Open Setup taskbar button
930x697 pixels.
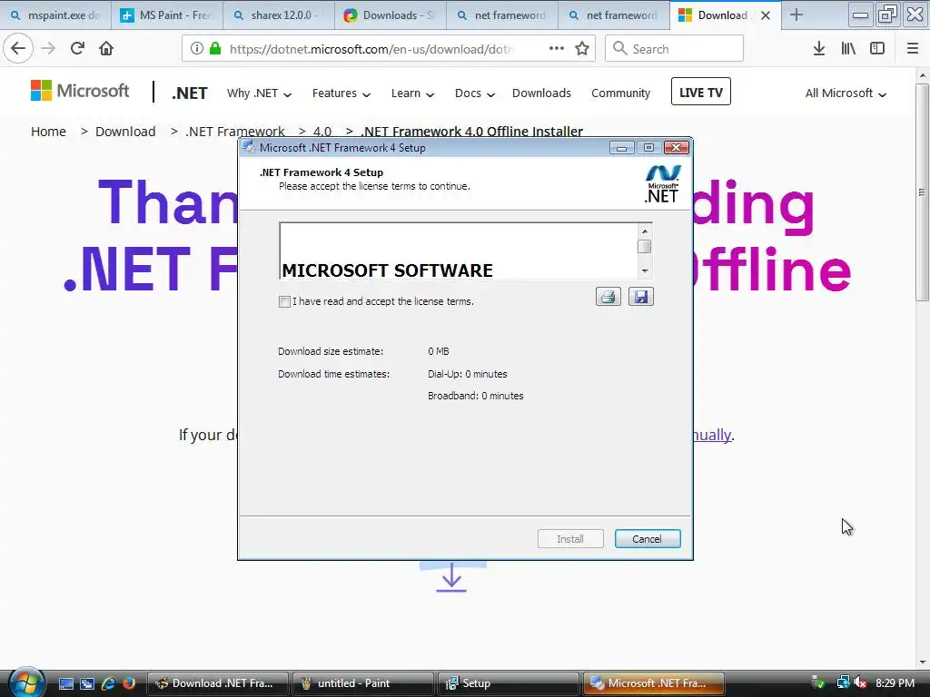[508, 683]
